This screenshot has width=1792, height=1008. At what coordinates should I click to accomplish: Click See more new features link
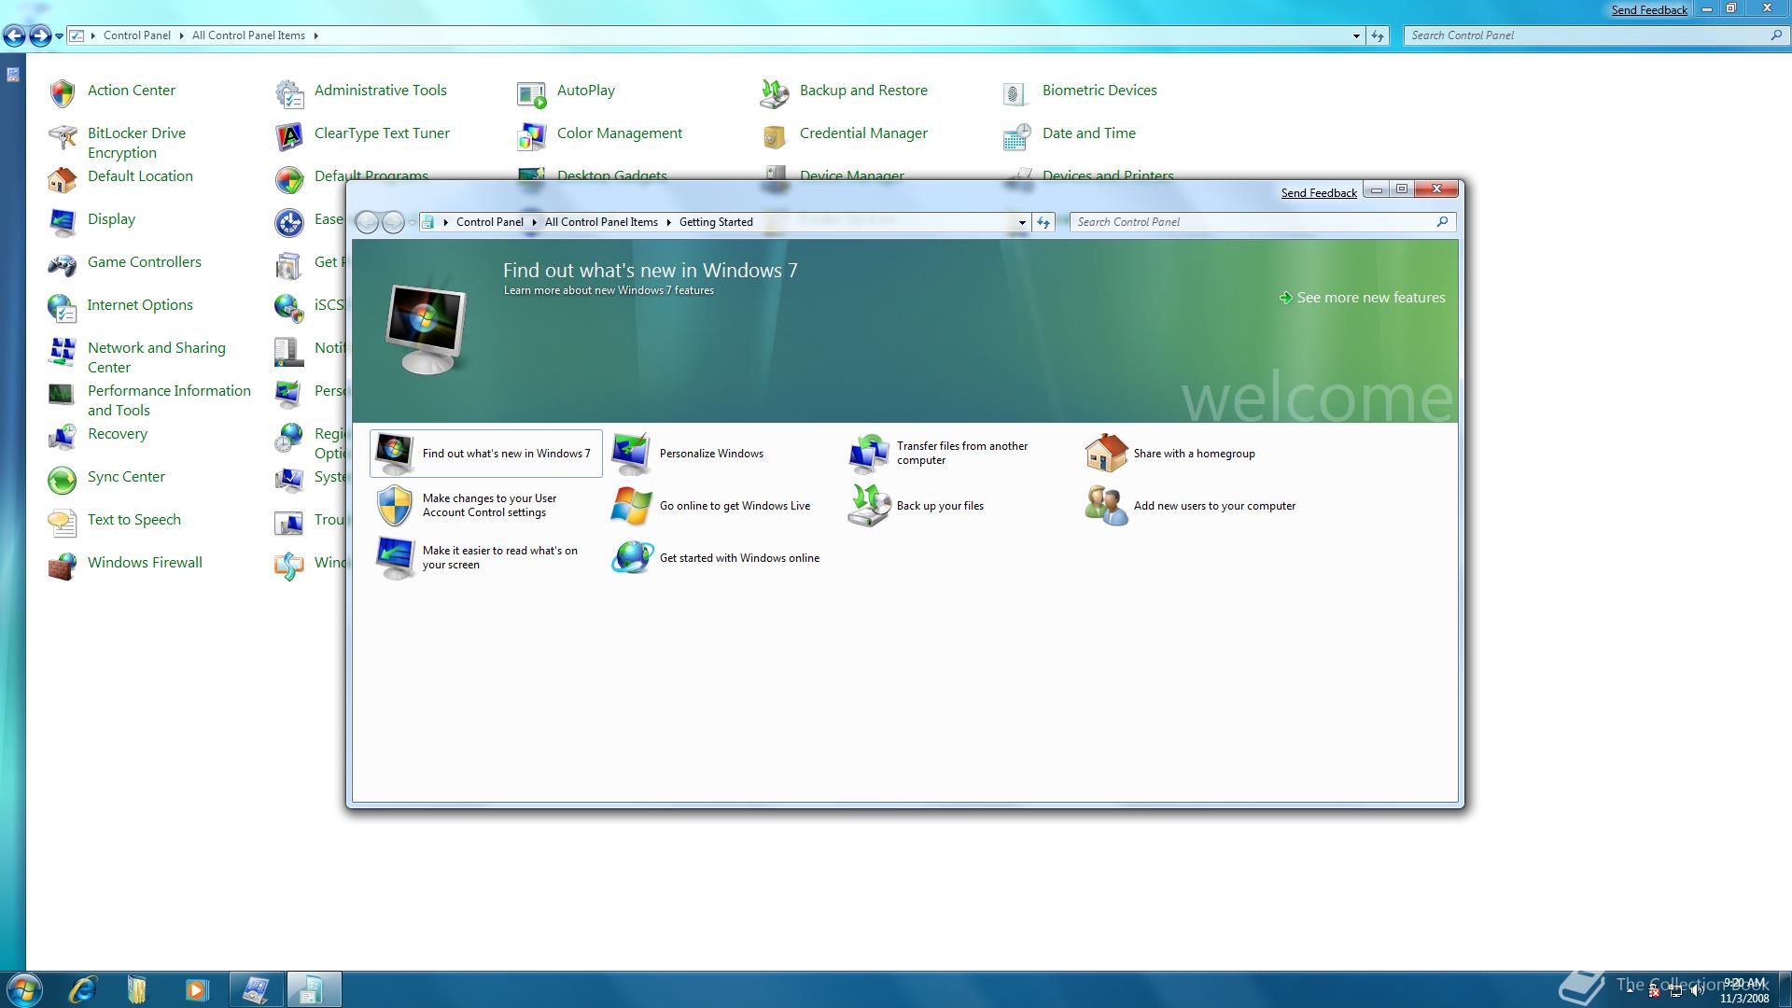1362,298
